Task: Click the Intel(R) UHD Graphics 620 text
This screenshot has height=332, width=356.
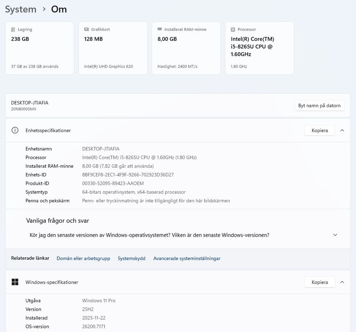Action: 108,66
